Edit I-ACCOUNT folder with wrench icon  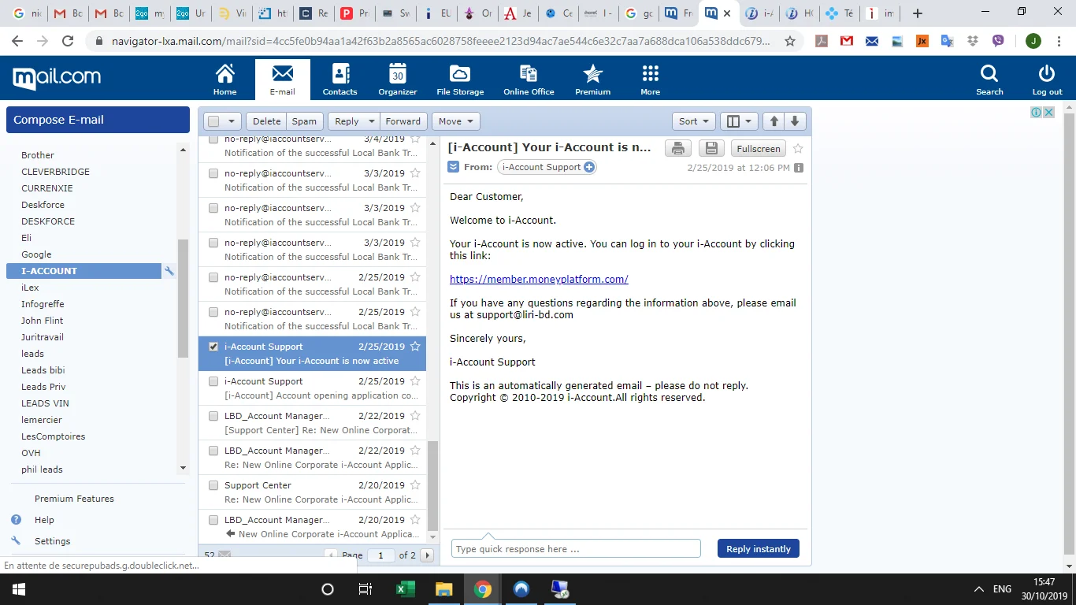coord(169,271)
